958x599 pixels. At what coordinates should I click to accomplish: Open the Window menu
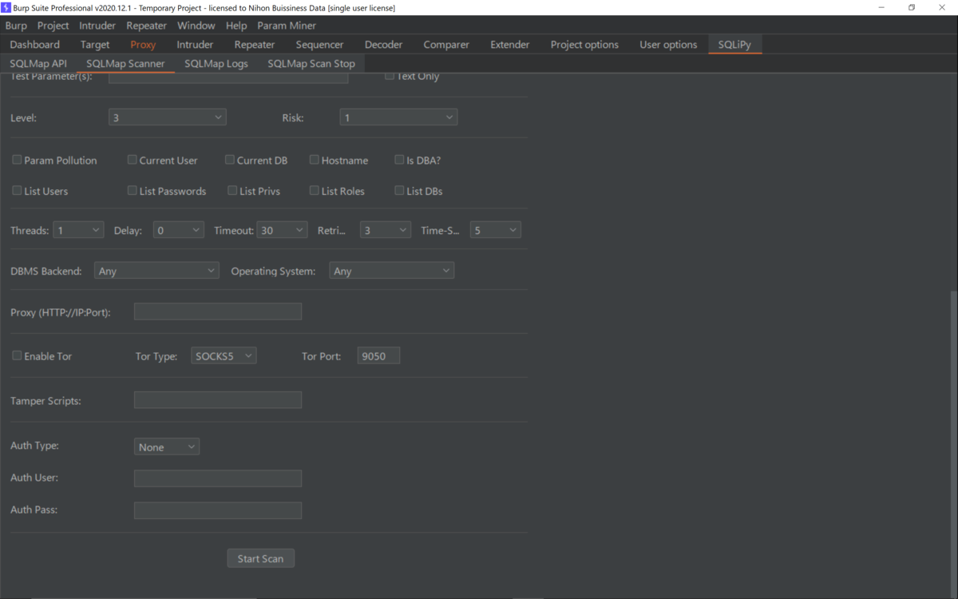click(x=196, y=26)
